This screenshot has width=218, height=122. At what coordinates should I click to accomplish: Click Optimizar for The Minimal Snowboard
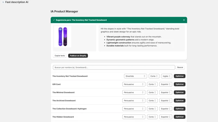click(x=180, y=92)
